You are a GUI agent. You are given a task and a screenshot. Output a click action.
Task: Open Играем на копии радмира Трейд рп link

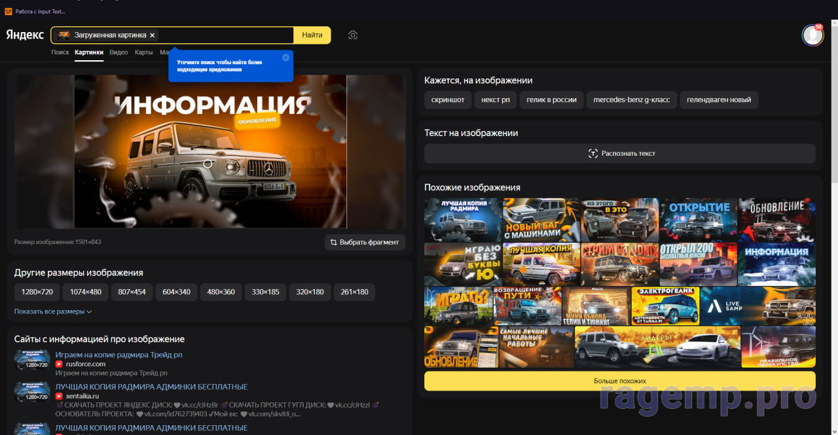tap(118, 355)
